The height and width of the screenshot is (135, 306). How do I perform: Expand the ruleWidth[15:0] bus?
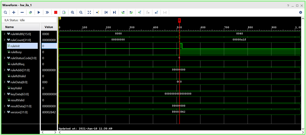coord(4,34)
